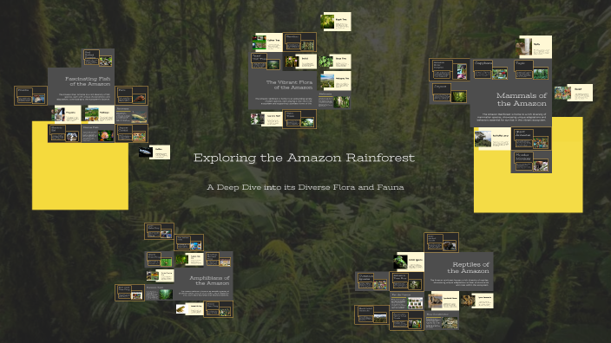Open the green iguana card
The width and height of the screenshot is (611, 343).
(x=408, y=262)
